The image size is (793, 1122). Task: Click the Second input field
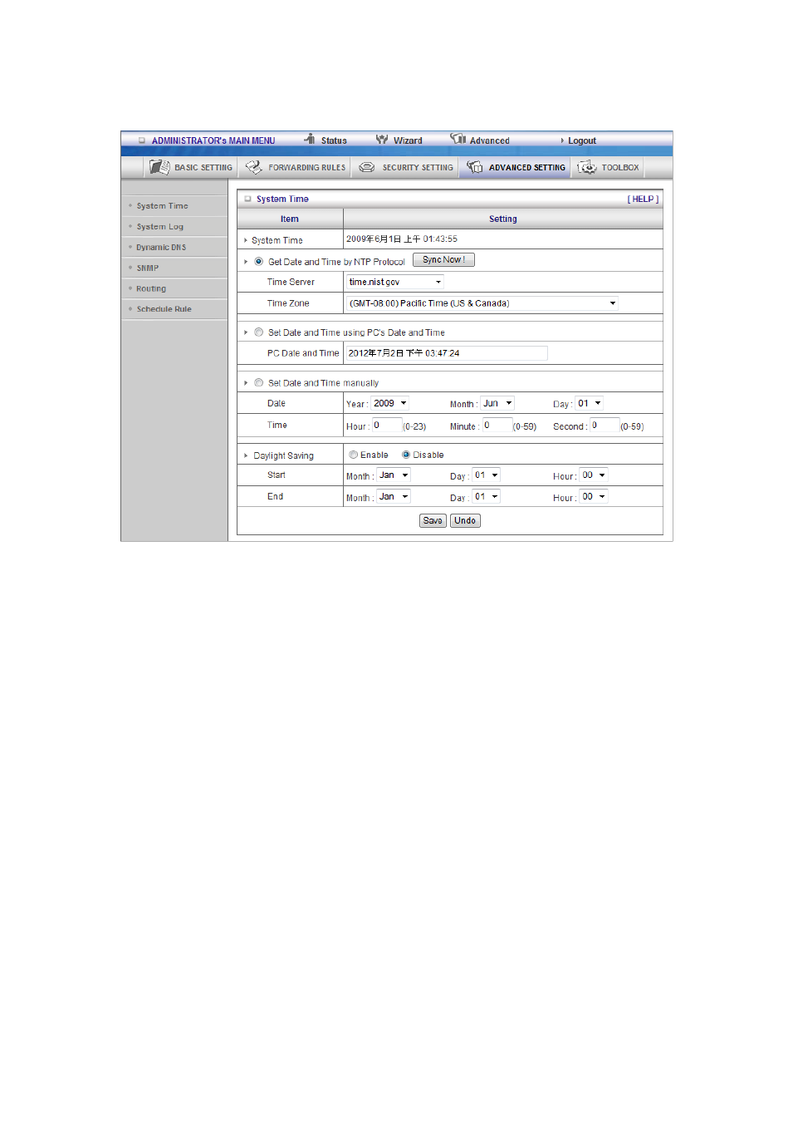point(605,426)
